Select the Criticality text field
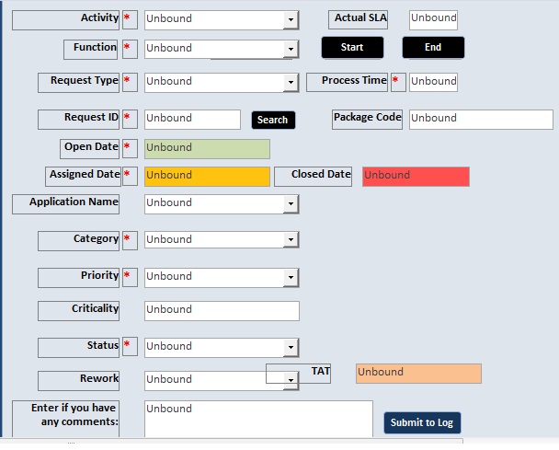Screen dimensions: 559x450 [222, 311]
